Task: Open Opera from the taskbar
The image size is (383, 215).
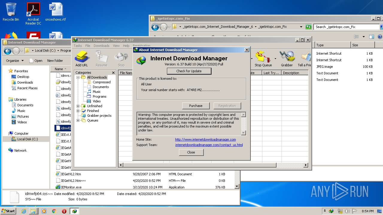Action: (x=64, y=211)
